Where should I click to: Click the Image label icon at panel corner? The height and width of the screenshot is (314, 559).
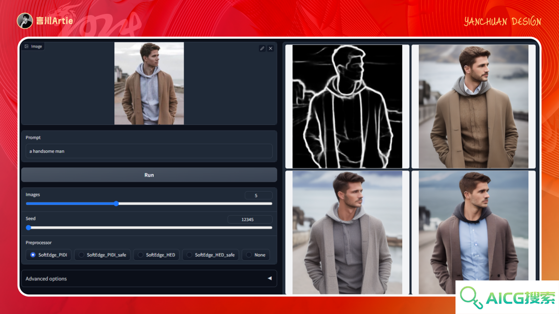click(x=26, y=46)
